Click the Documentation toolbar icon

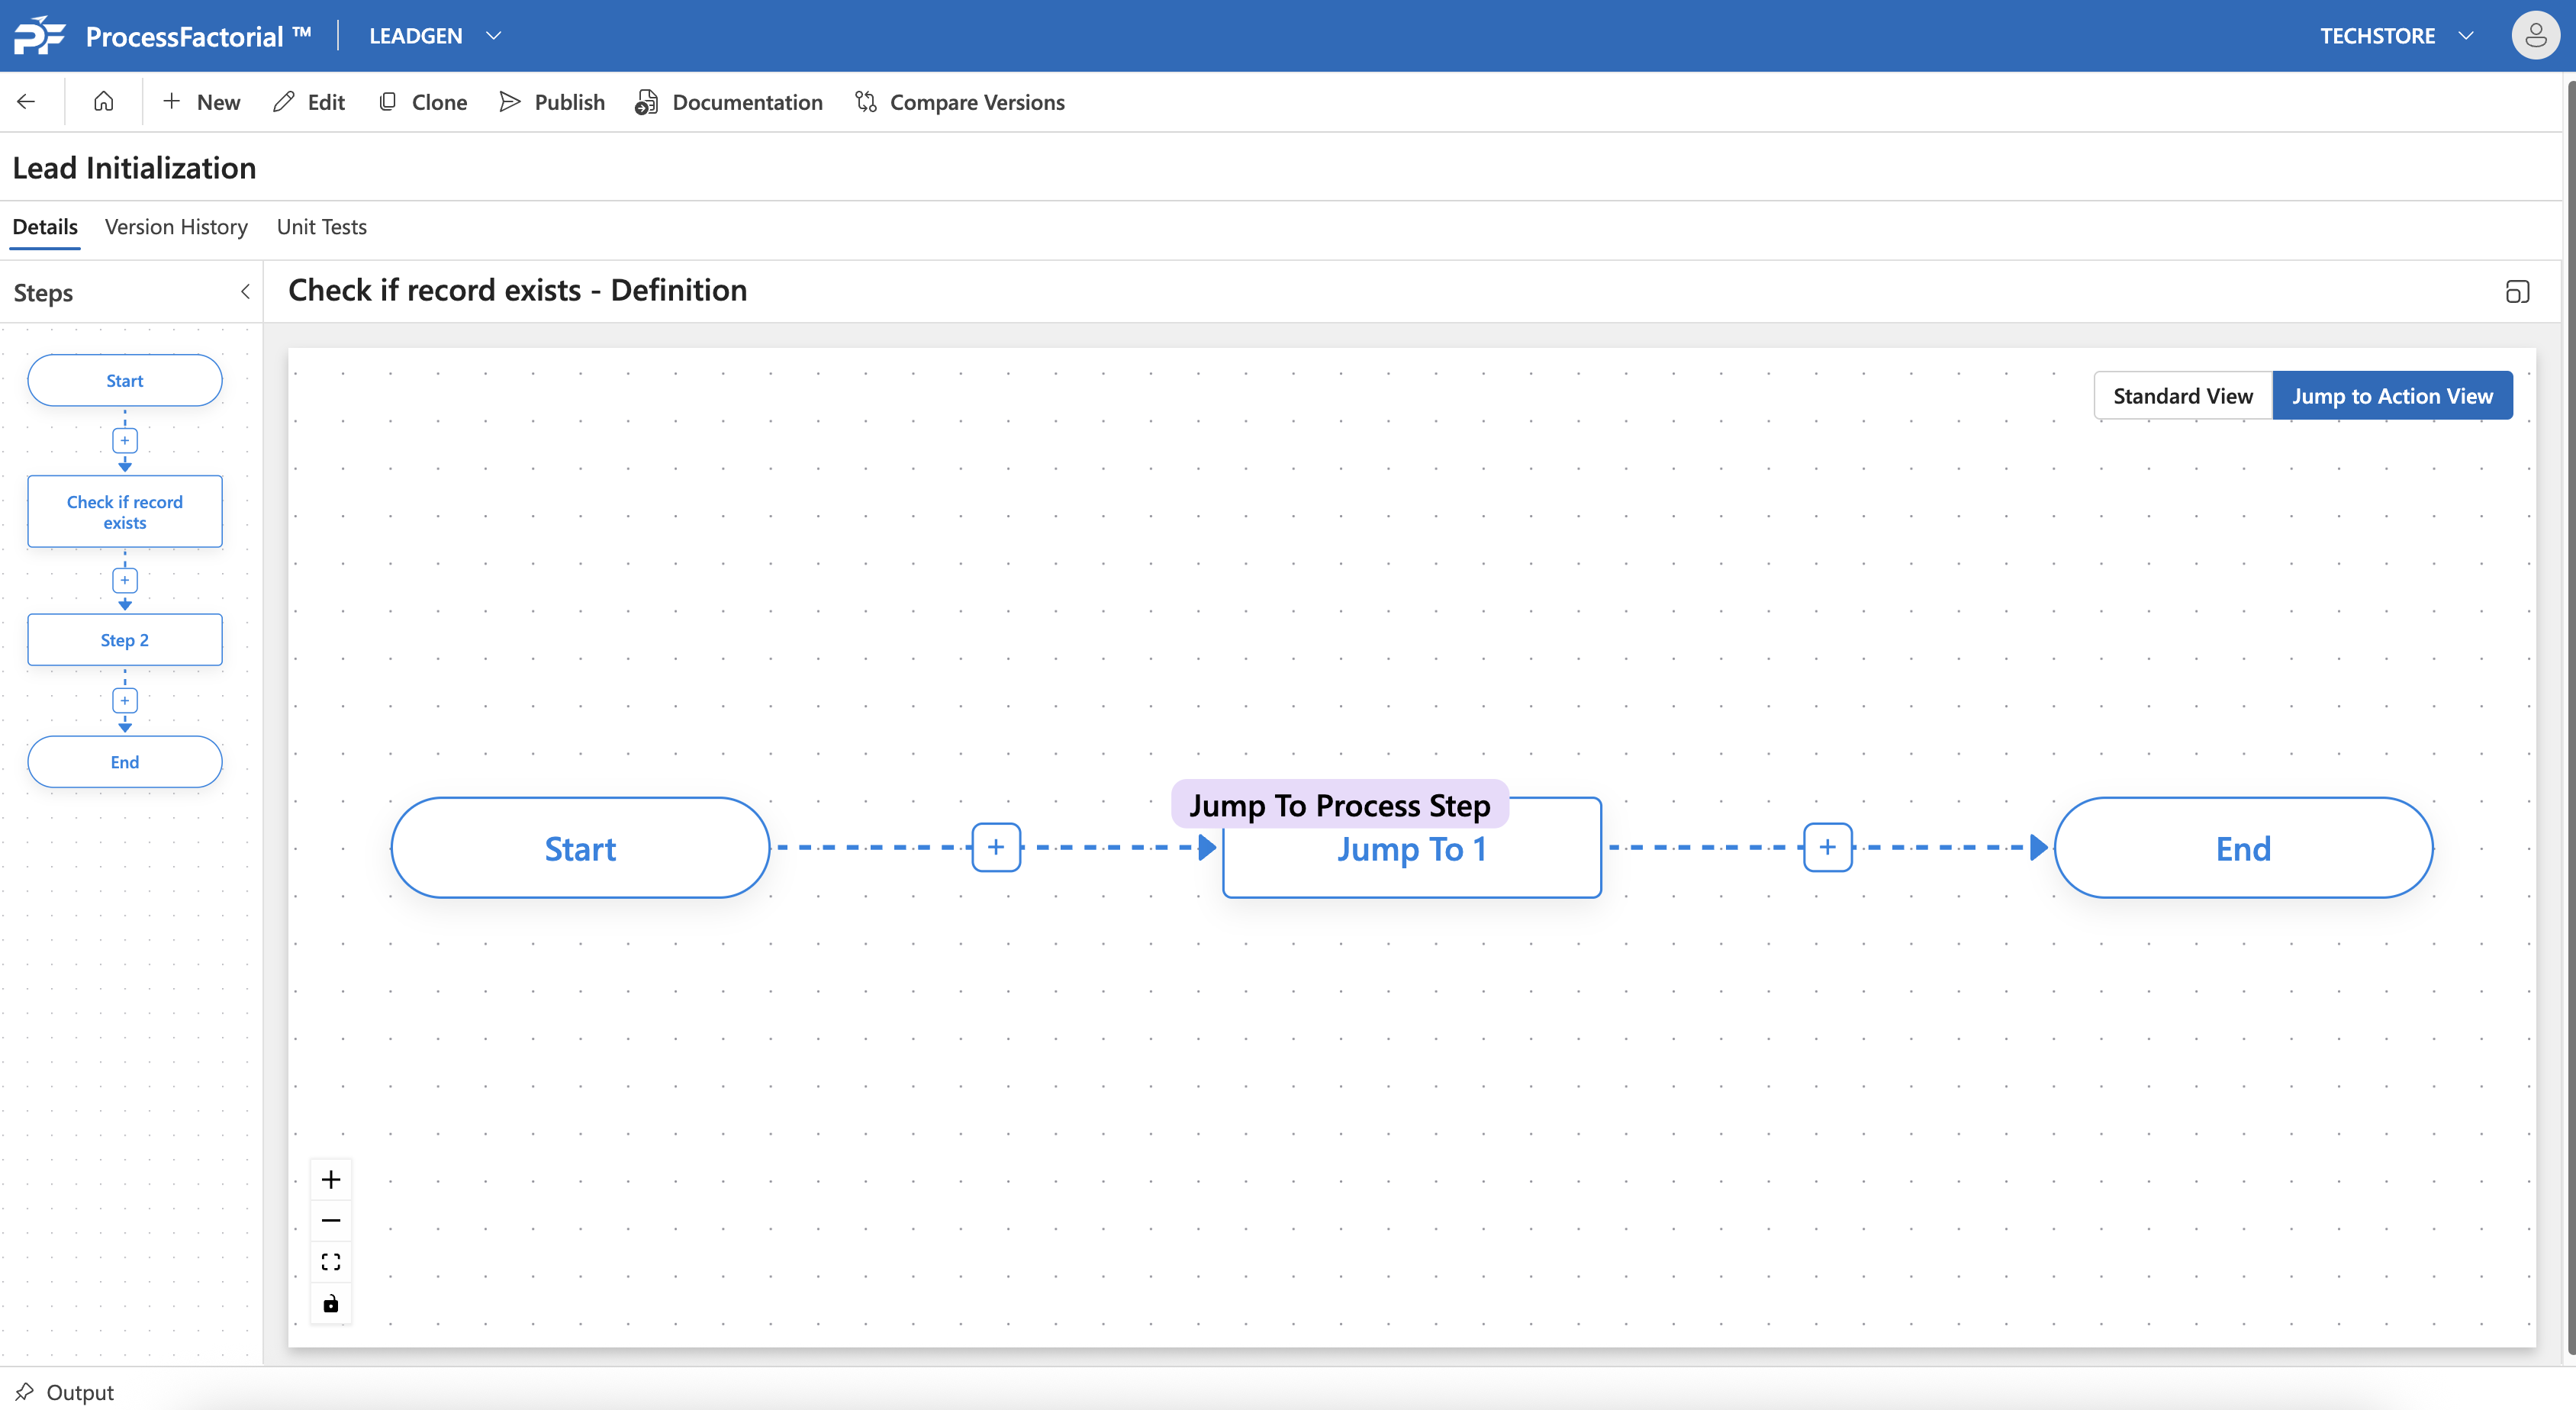(x=647, y=102)
